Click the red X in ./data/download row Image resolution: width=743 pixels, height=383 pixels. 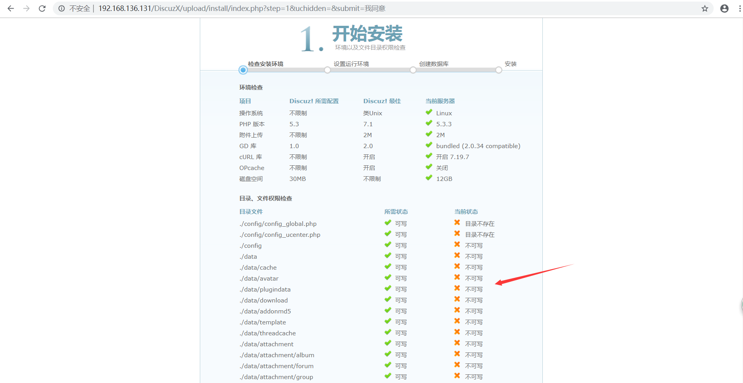(457, 299)
